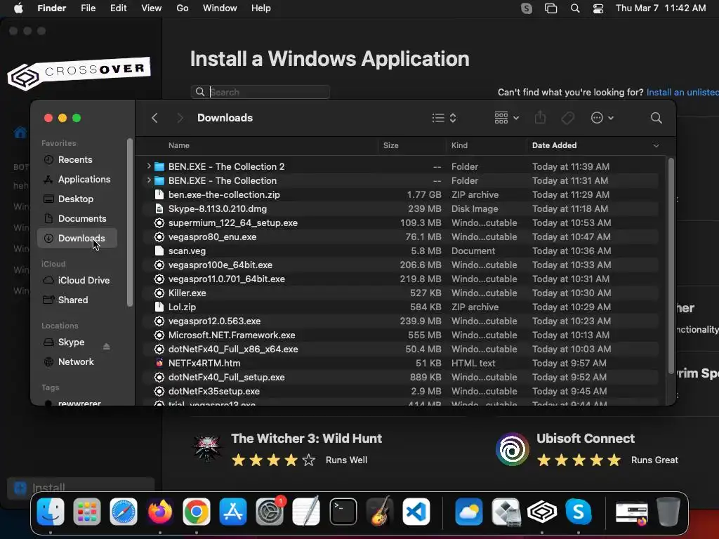Click the Spotlight search menu bar icon
This screenshot has height=539, width=719.
575,8
